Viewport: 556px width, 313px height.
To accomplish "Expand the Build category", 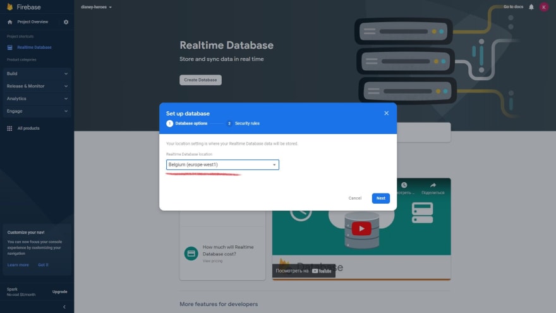I will (x=37, y=74).
